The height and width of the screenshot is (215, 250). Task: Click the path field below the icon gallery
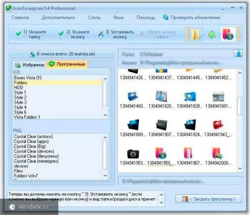coord(180,181)
